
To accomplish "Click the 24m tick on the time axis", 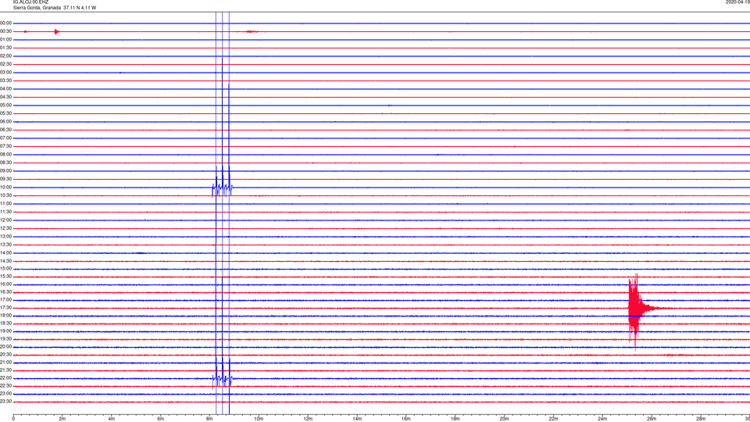I will coord(602,419).
